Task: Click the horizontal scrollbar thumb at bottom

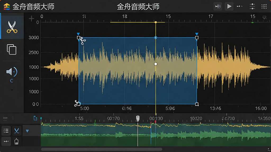Action: [x=101, y=149]
